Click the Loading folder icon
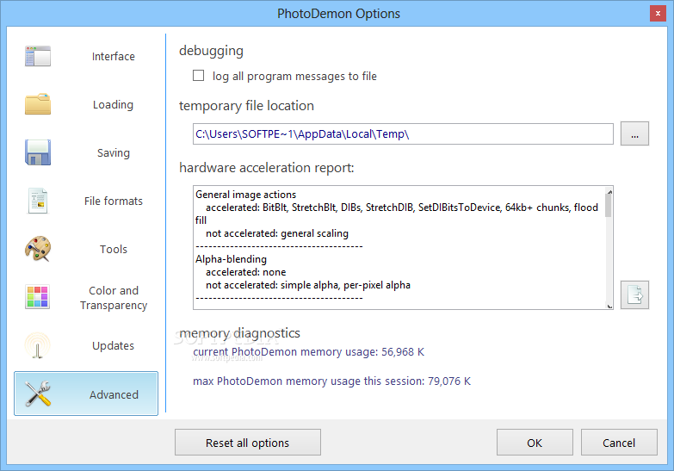674x471 pixels. [x=38, y=104]
